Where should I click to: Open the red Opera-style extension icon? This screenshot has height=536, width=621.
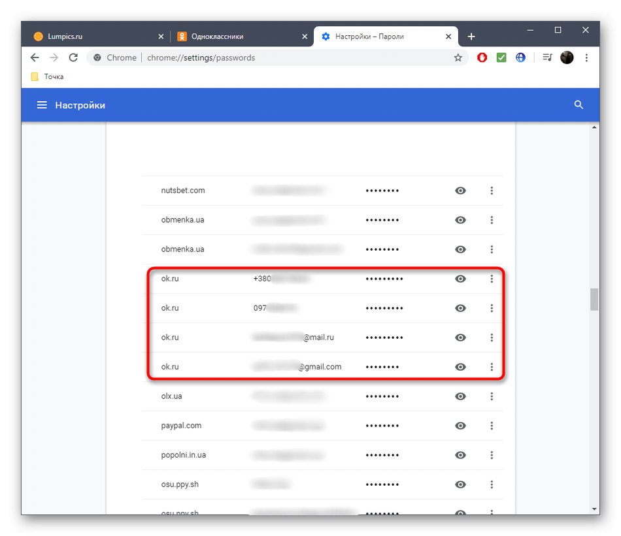pyautogui.click(x=482, y=57)
